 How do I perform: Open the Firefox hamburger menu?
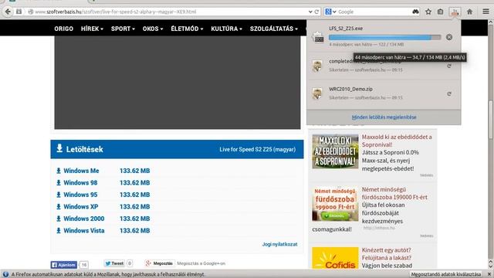tap(486, 12)
